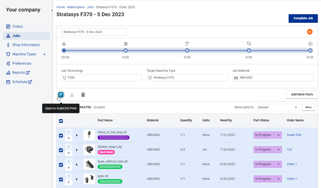Image resolution: width=321 pixels, height=188 pixels.
Task: Move eyes.stl down with the arrow
Action: (69, 182)
